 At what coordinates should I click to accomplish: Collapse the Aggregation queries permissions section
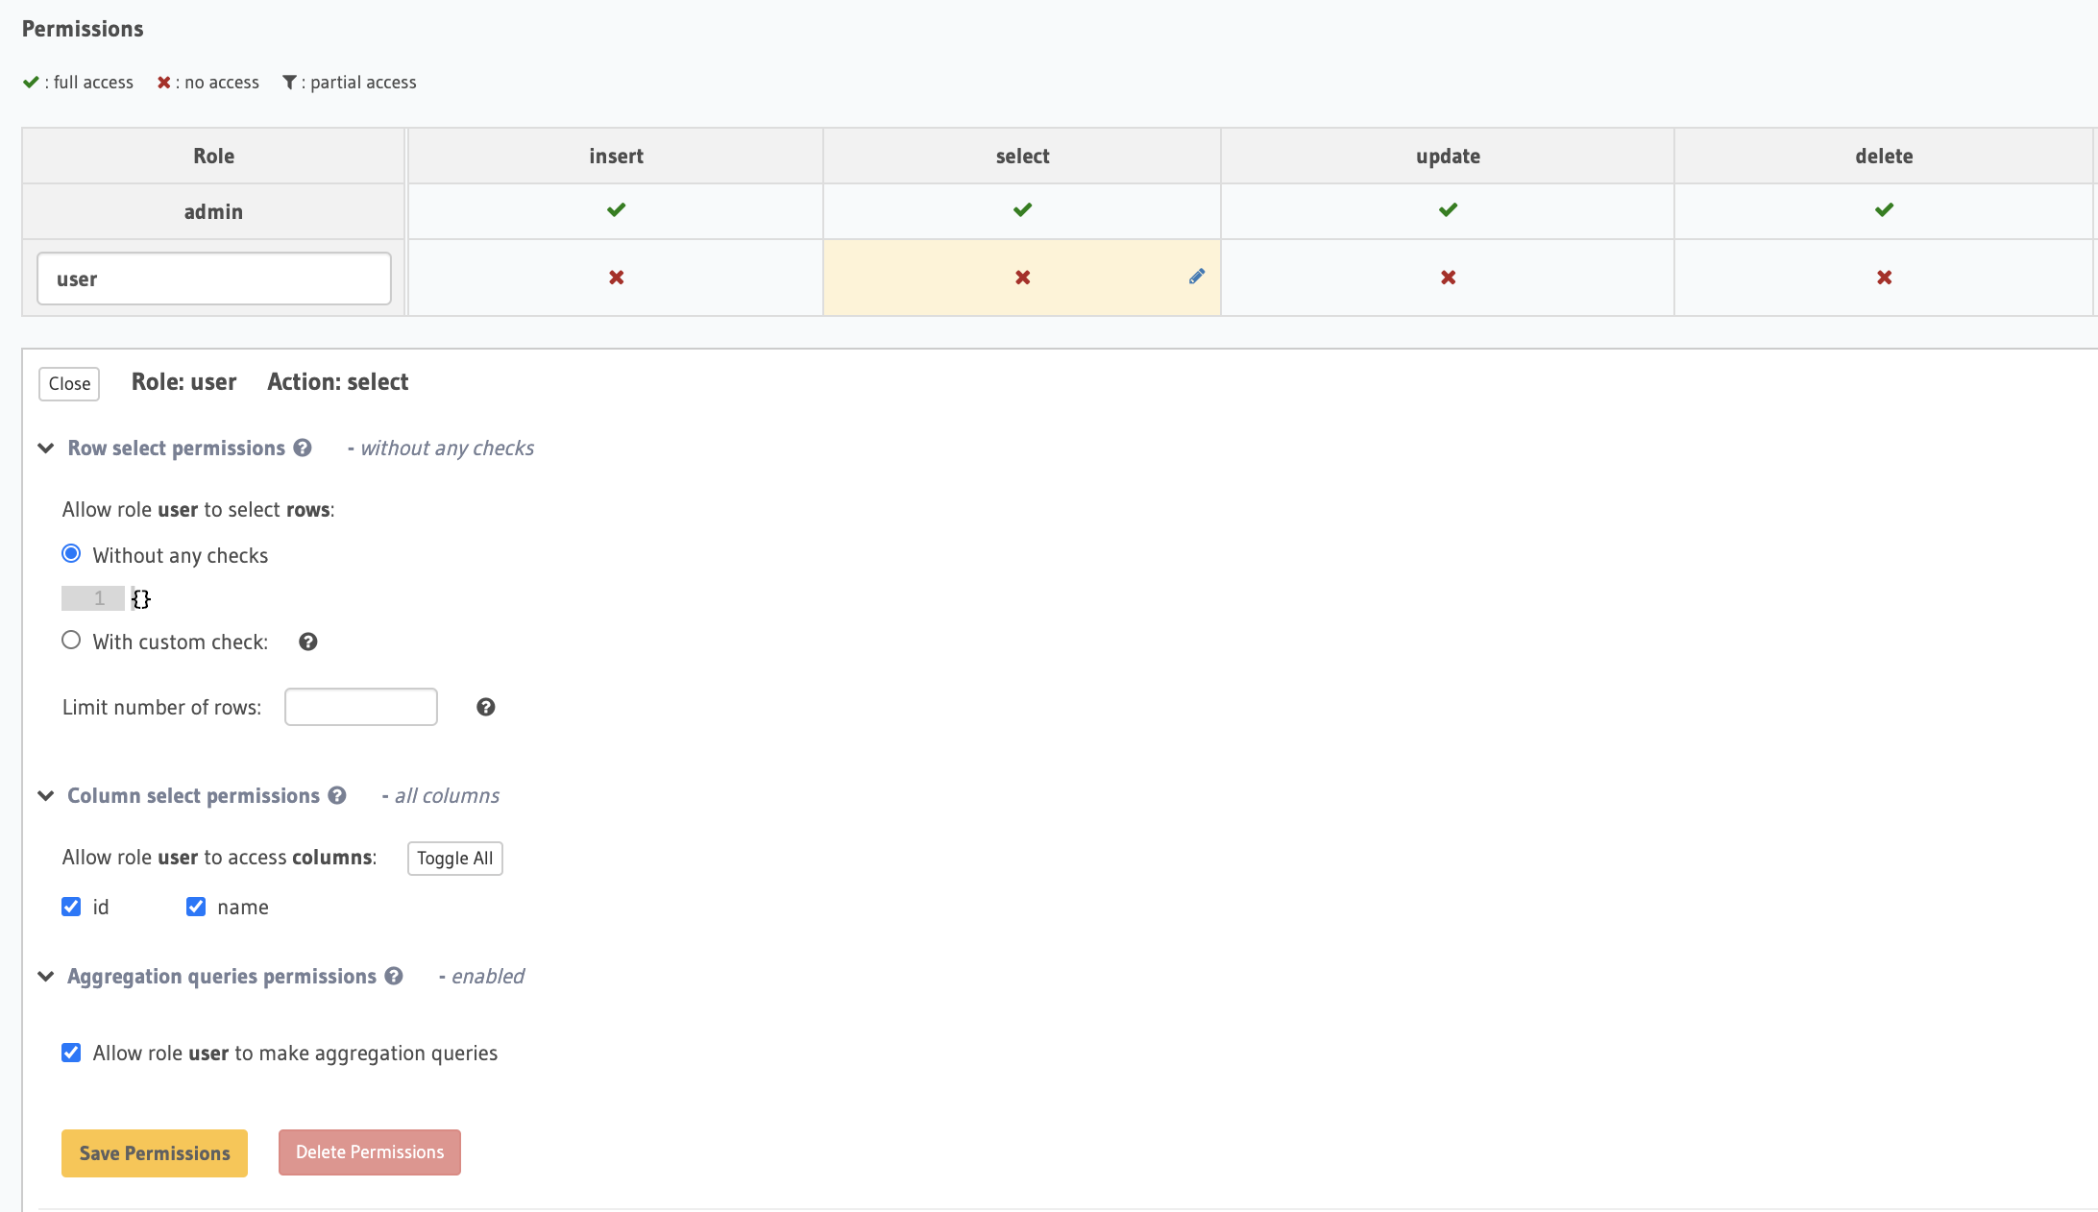click(45, 977)
